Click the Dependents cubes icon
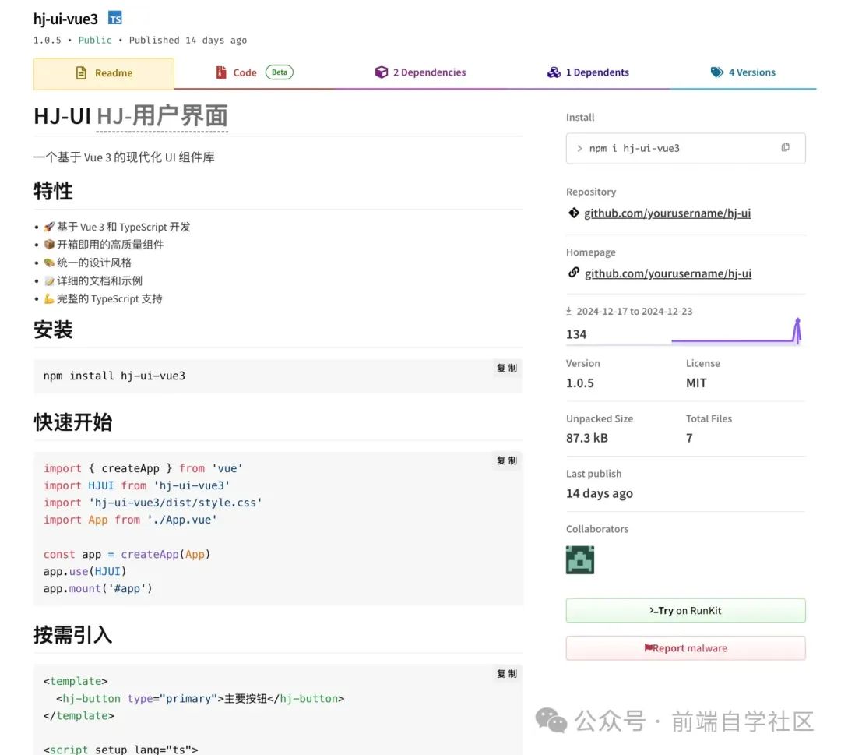Screen dimensions: 841x755 coord(554,72)
